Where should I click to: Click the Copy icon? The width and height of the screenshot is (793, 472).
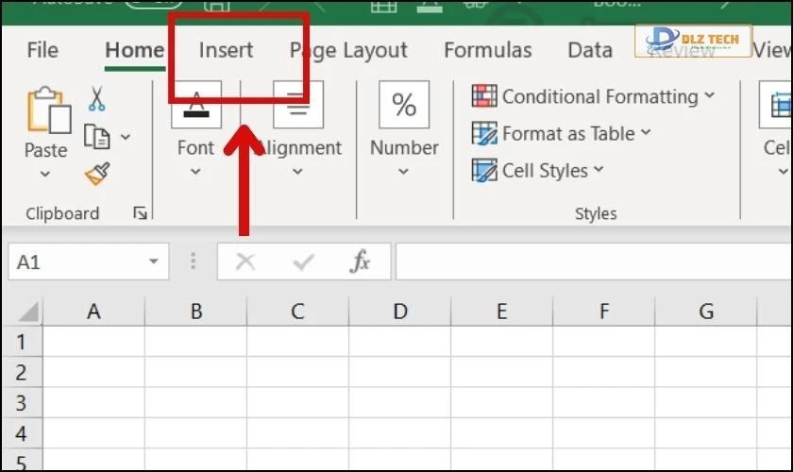pos(96,137)
